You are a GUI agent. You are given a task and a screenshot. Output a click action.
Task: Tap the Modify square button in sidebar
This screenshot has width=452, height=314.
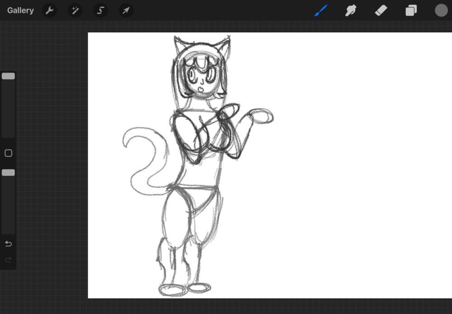pos(8,153)
